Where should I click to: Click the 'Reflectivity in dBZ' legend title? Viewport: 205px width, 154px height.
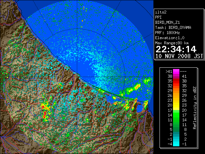195,108
